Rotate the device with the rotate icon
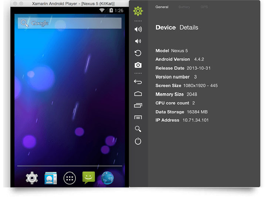 coord(138,53)
